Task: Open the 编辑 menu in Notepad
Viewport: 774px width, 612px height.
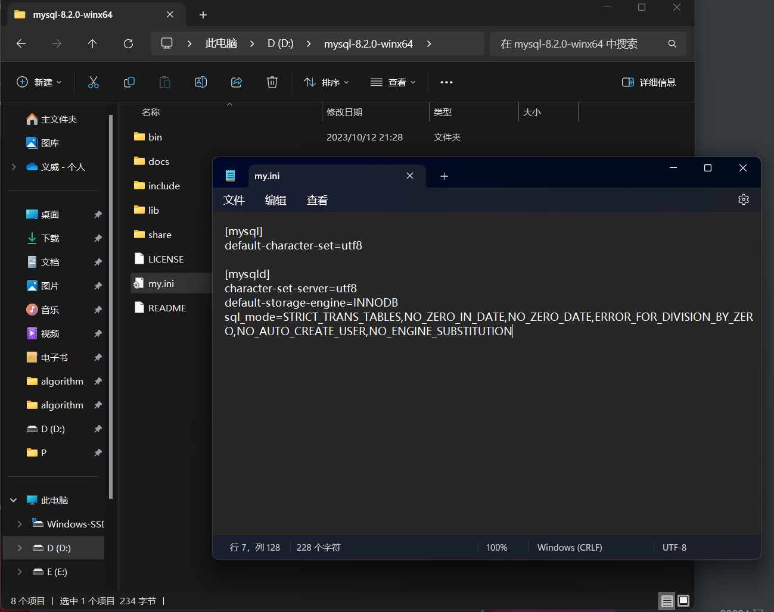Action: point(276,200)
